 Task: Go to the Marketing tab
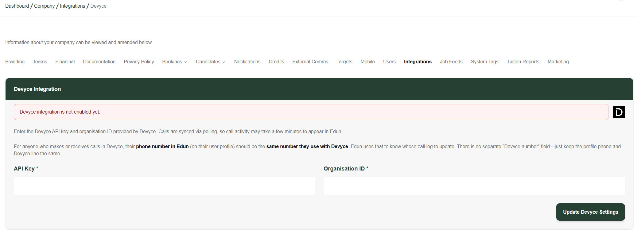point(558,62)
